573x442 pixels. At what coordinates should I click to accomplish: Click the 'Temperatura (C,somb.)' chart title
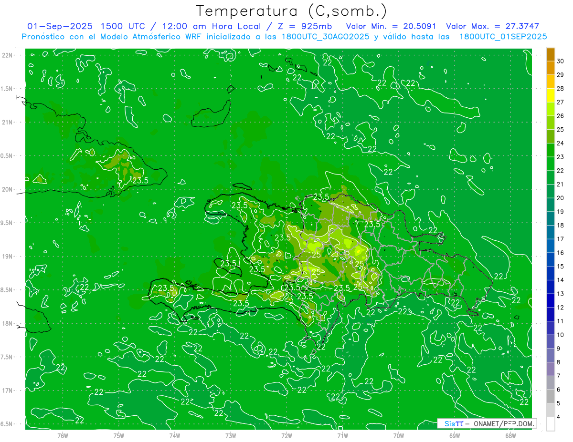[292, 11]
